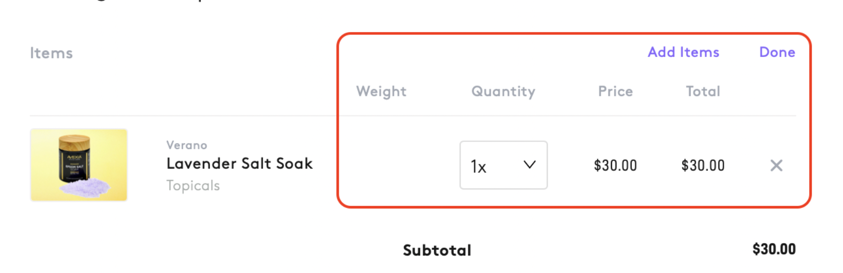Click the Total column header
The width and height of the screenshot is (843, 273).
tap(703, 91)
